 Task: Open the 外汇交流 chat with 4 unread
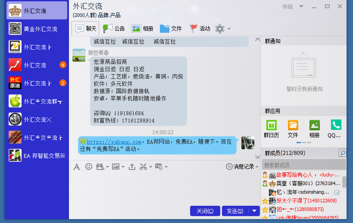click(x=37, y=65)
